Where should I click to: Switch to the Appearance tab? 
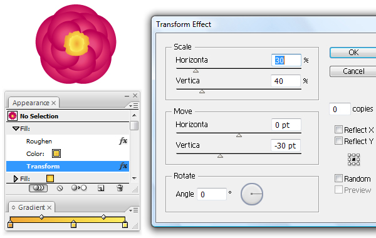[31, 103]
